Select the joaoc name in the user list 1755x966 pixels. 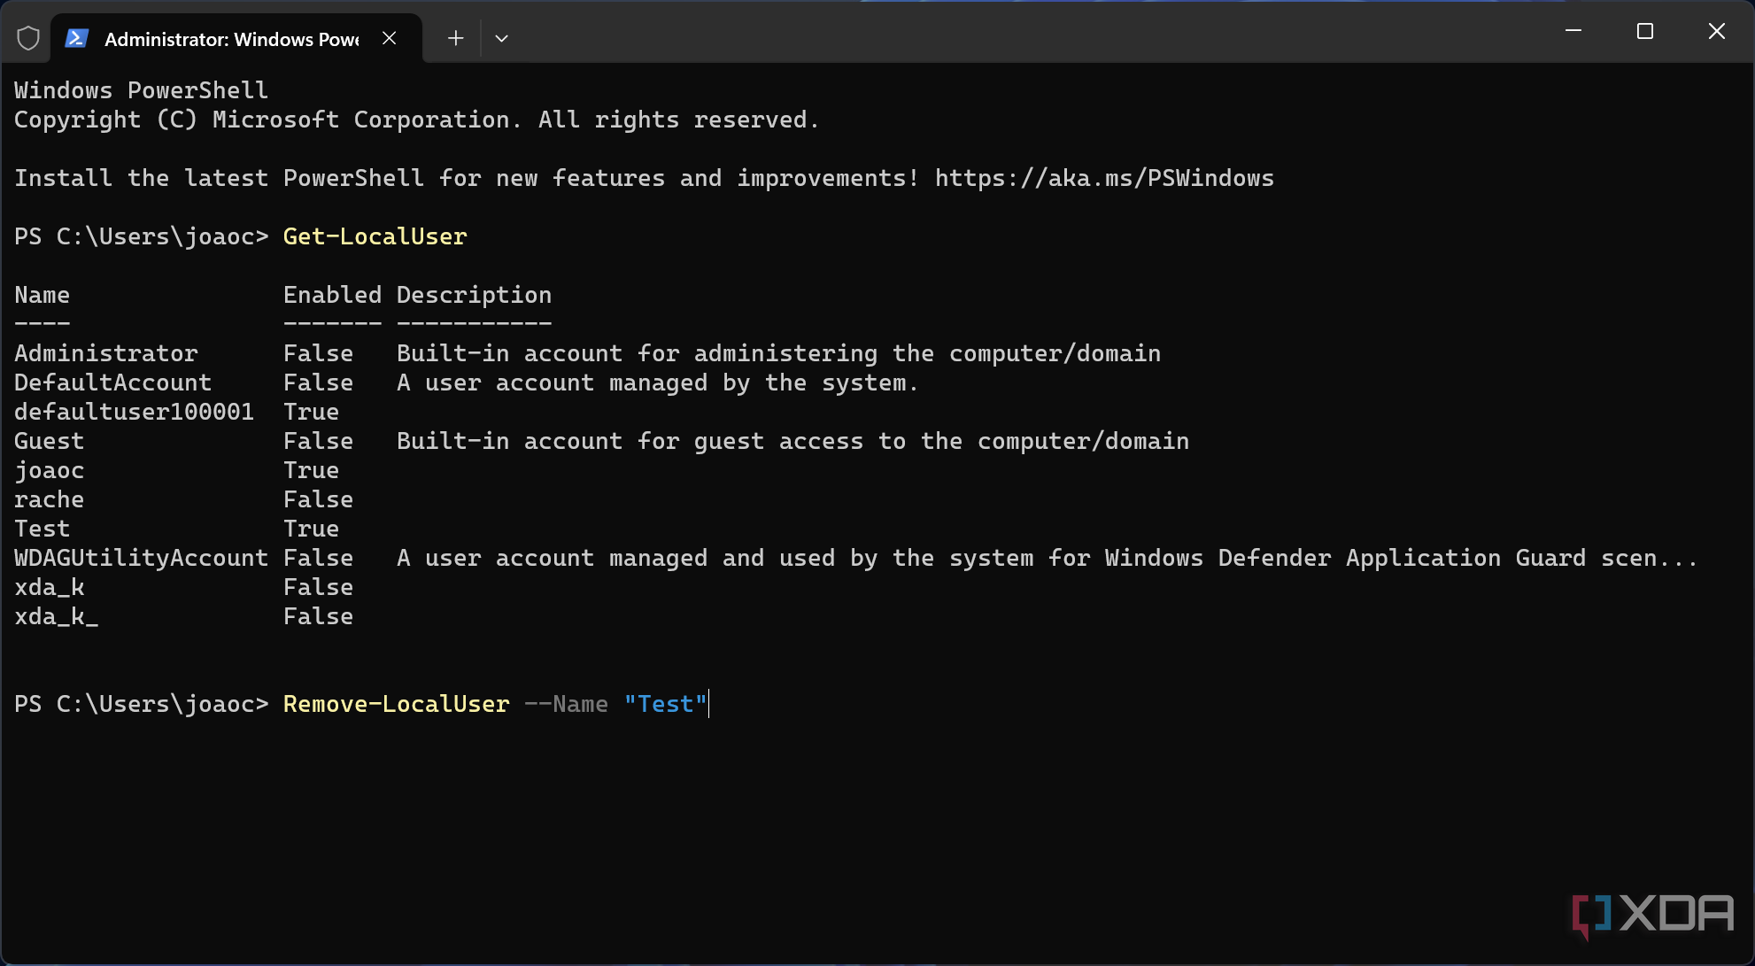pos(49,470)
